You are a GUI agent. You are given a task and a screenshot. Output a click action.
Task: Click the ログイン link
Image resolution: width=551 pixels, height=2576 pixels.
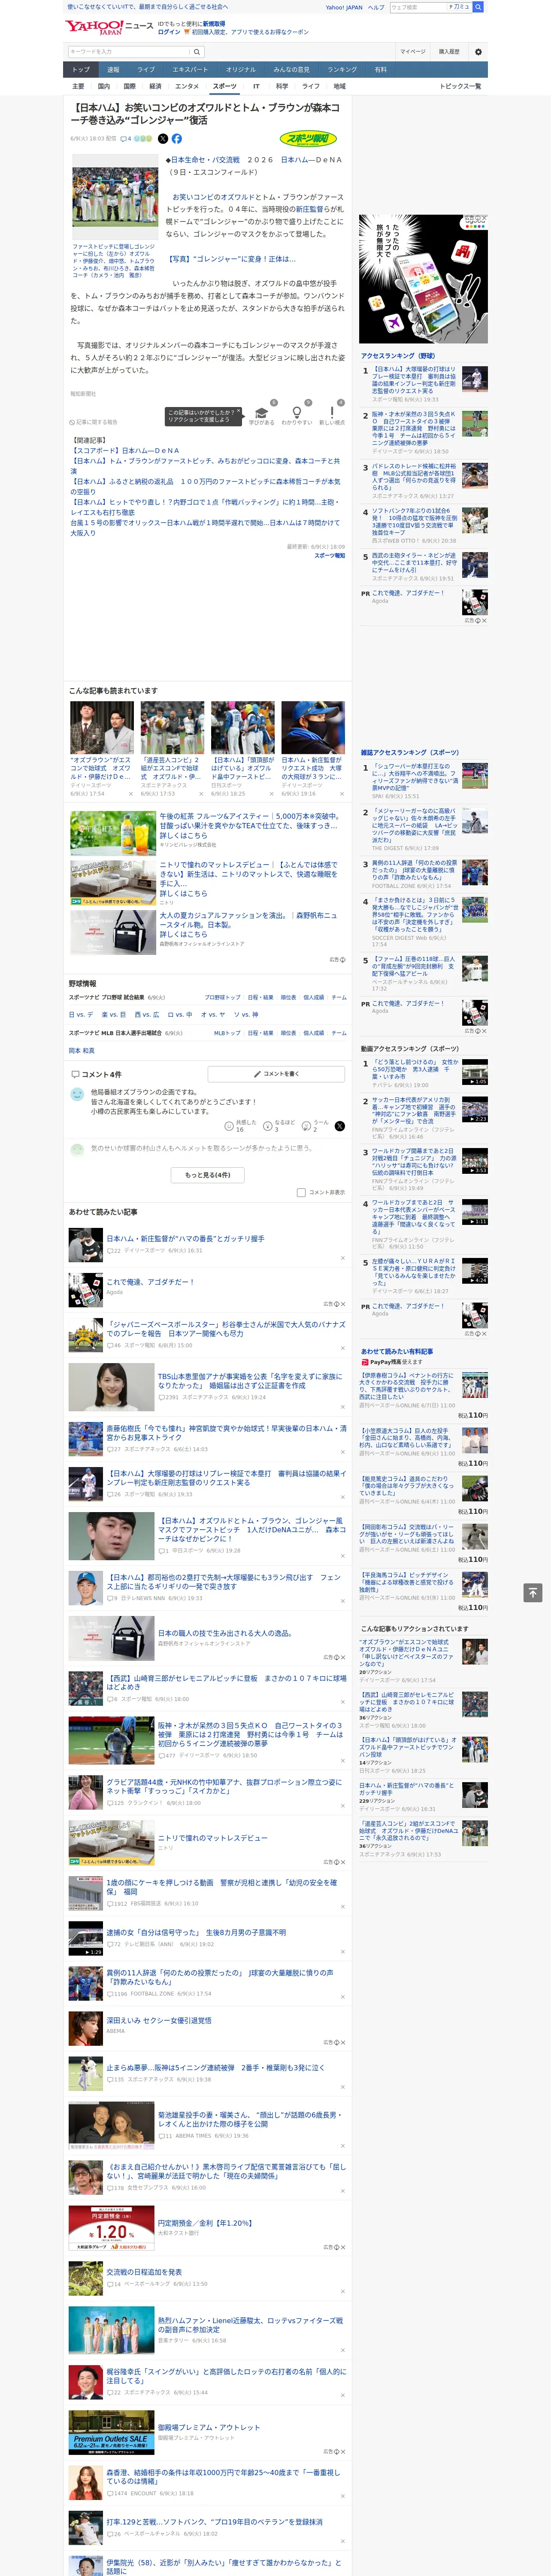pyautogui.click(x=169, y=32)
